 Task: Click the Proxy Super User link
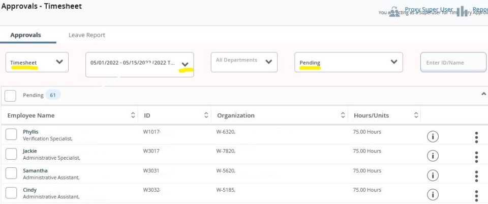point(429,9)
